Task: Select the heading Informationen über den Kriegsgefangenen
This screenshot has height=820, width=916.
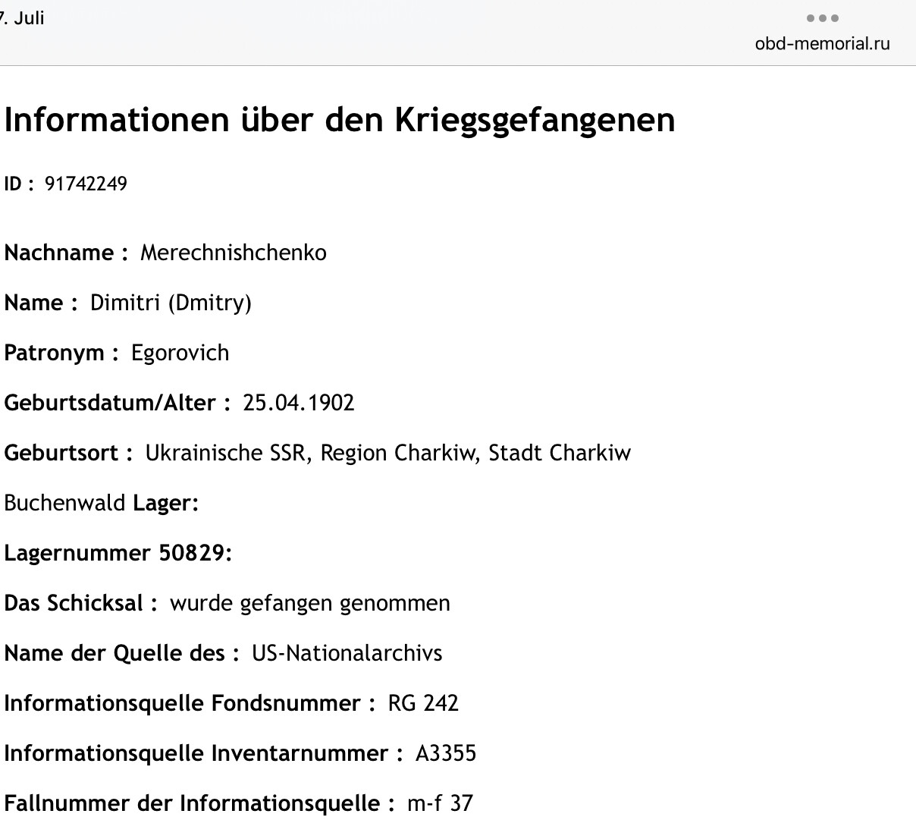Action: pos(340,120)
